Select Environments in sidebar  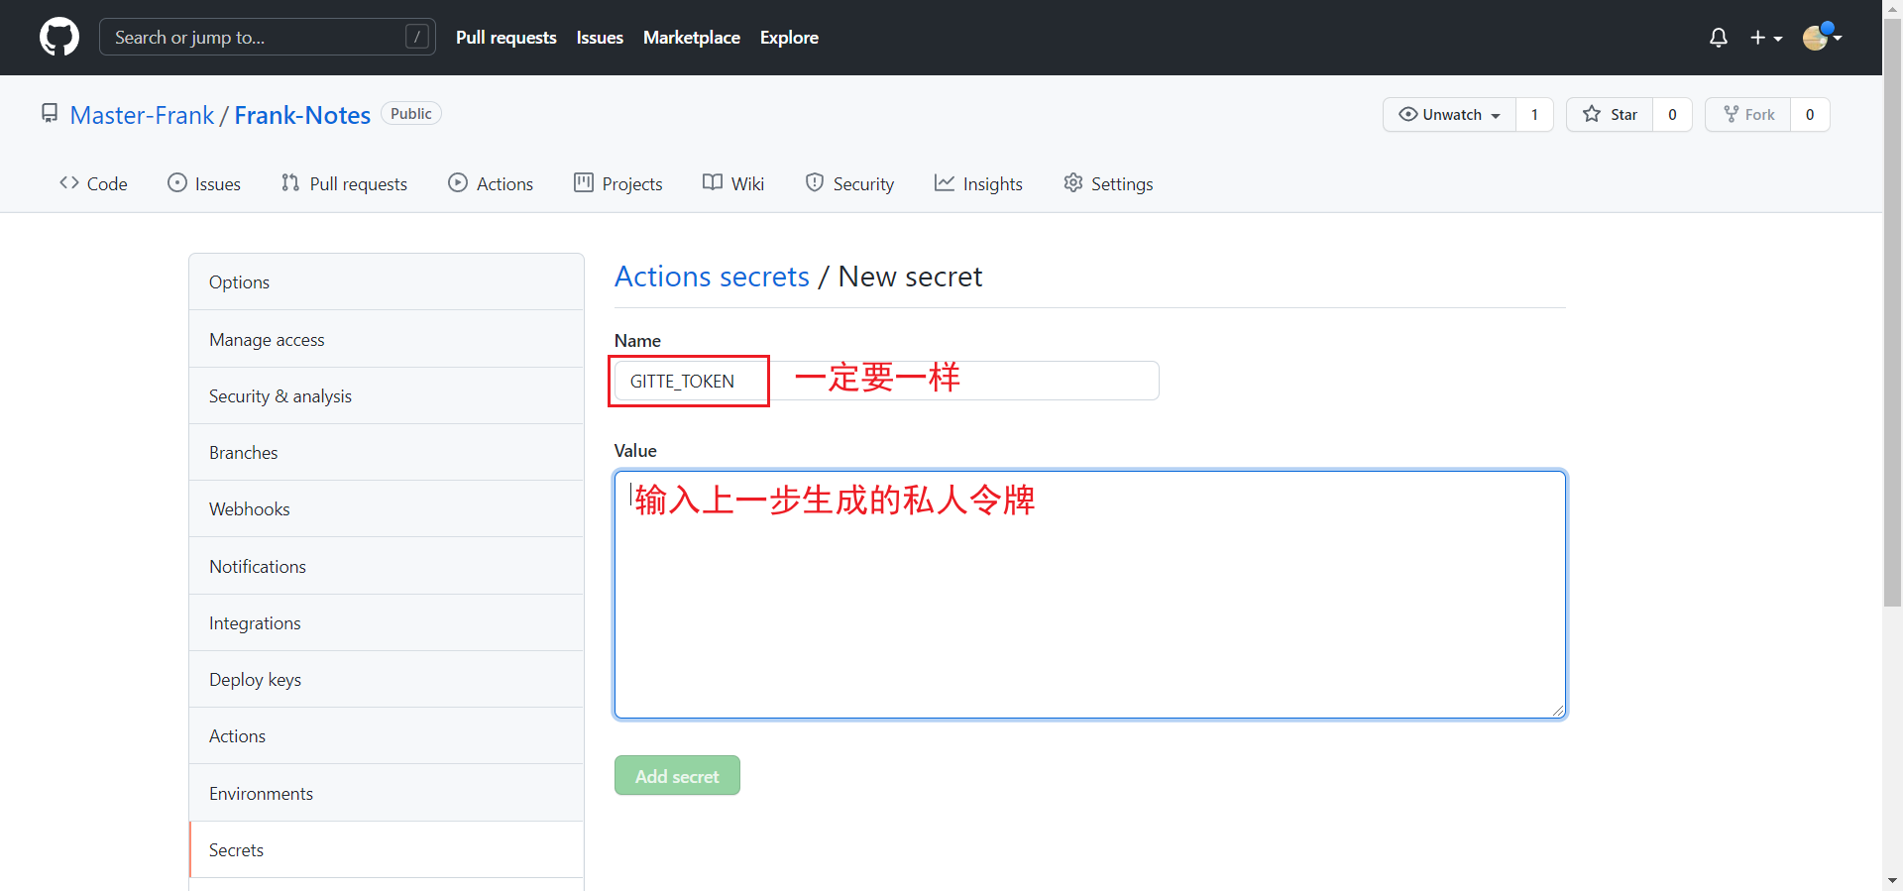[387, 793]
